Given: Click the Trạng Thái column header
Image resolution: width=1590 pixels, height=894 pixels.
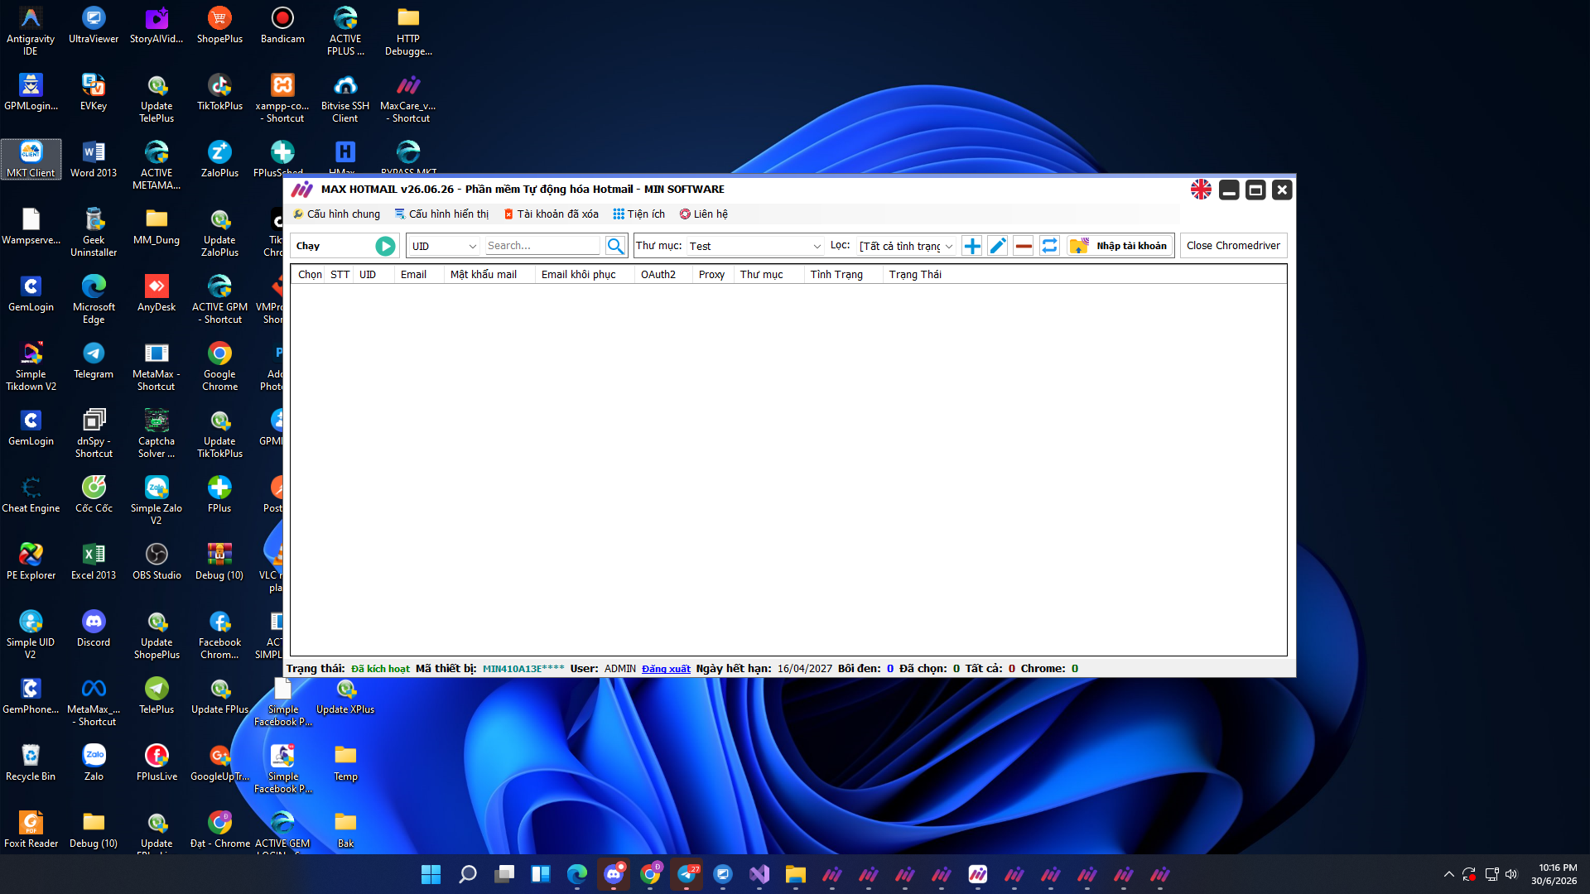Looking at the screenshot, I should click(x=915, y=275).
